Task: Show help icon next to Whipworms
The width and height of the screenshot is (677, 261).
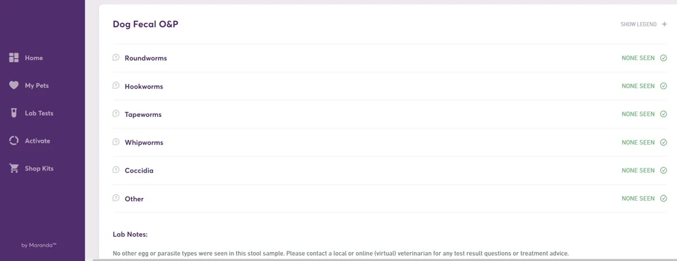Action: click(x=116, y=141)
